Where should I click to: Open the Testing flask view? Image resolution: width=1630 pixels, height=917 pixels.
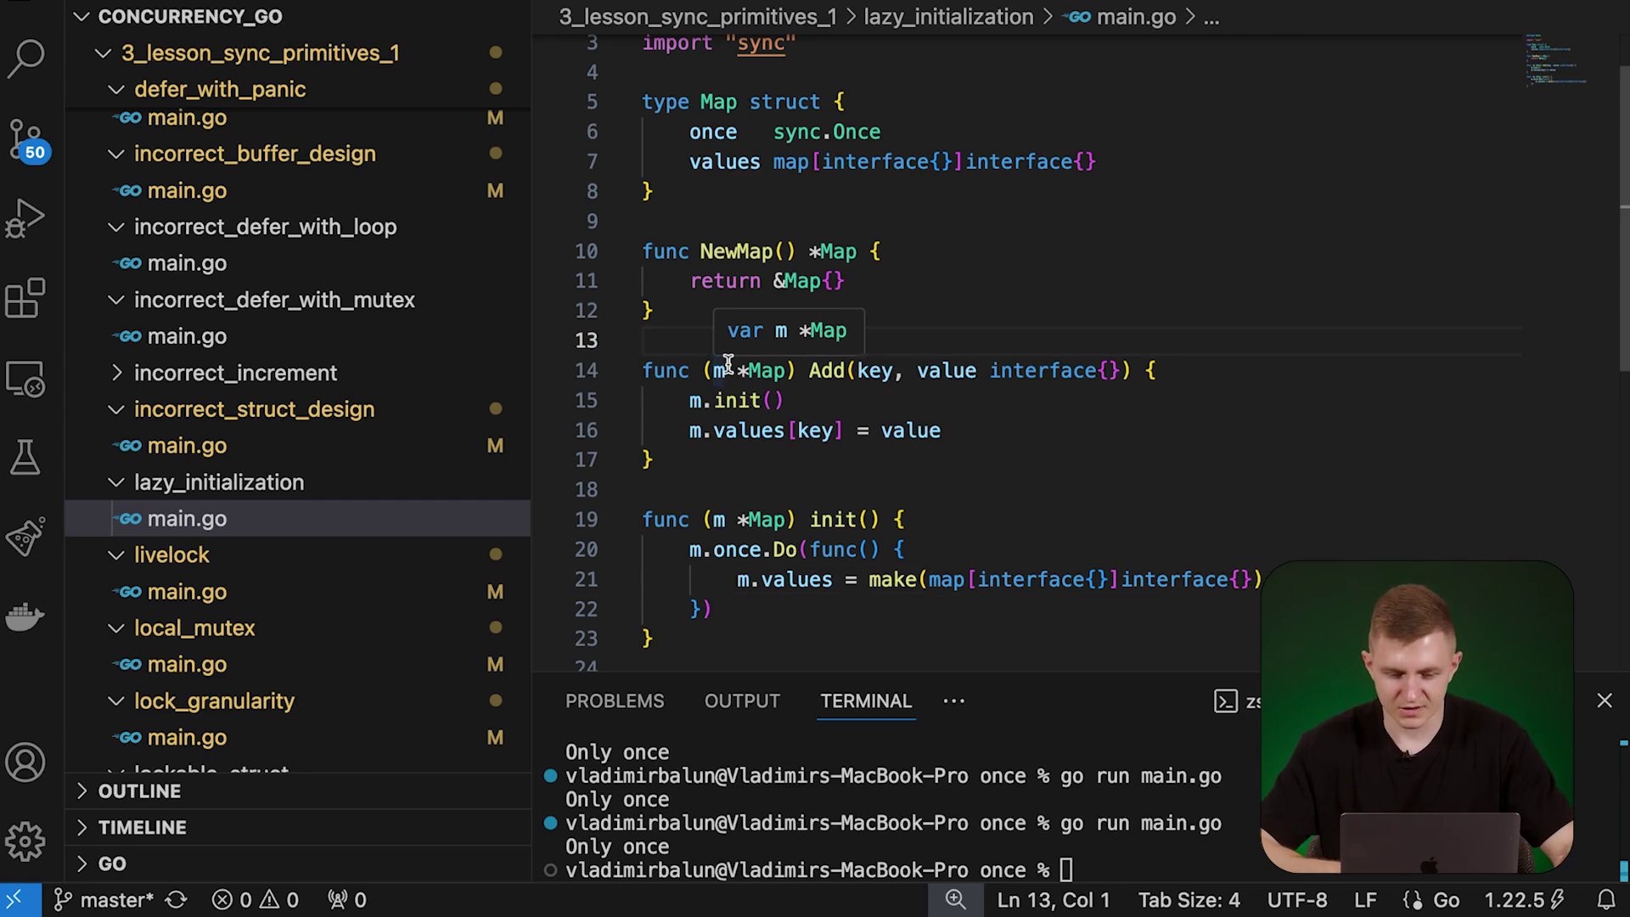tap(25, 458)
